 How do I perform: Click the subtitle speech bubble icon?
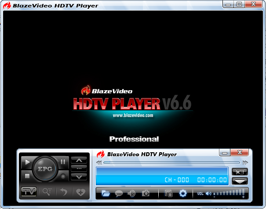(x=119, y=193)
